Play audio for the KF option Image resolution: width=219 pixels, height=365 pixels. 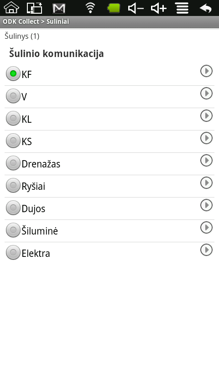pyautogui.click(x=206, y=71)
